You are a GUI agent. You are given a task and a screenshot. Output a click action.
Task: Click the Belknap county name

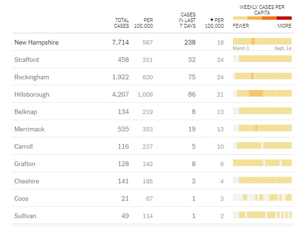[x=26, y=112]
